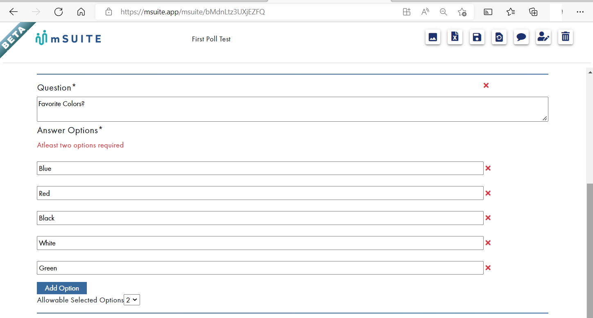The height and width of the screenshot is (318, 593).
Task: Edit poll participants
Action: (543, 37)
